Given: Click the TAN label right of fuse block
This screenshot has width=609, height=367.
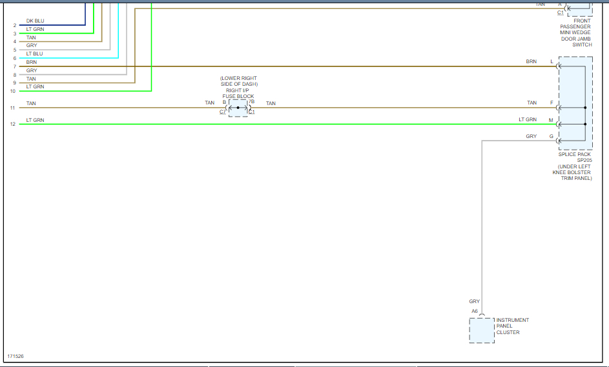Looking at the screenshot, I should coord(271,103).
